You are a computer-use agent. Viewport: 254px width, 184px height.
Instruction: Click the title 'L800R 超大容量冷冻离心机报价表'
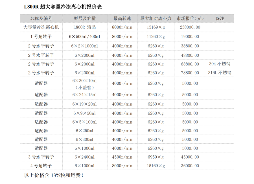click(x=63, y=7)
